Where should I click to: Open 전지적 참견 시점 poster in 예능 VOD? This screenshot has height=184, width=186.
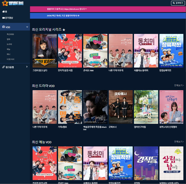pyautogui.click(x=45, y=163)
